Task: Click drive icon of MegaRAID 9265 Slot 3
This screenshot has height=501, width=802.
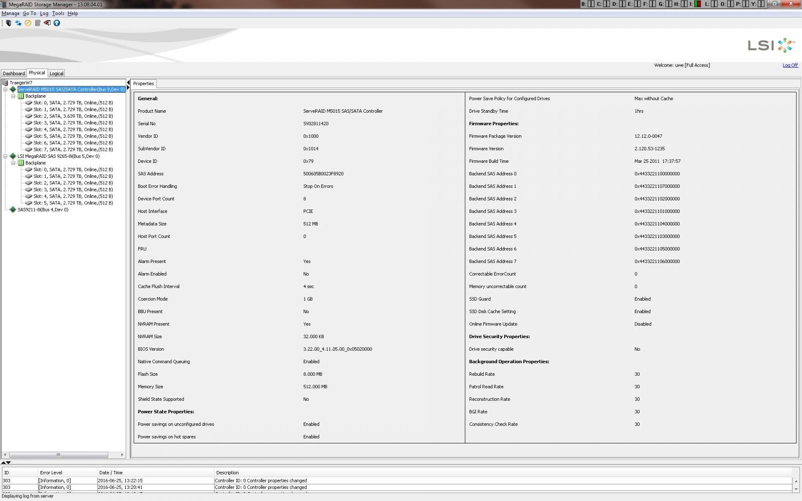Action: (29, 189)
